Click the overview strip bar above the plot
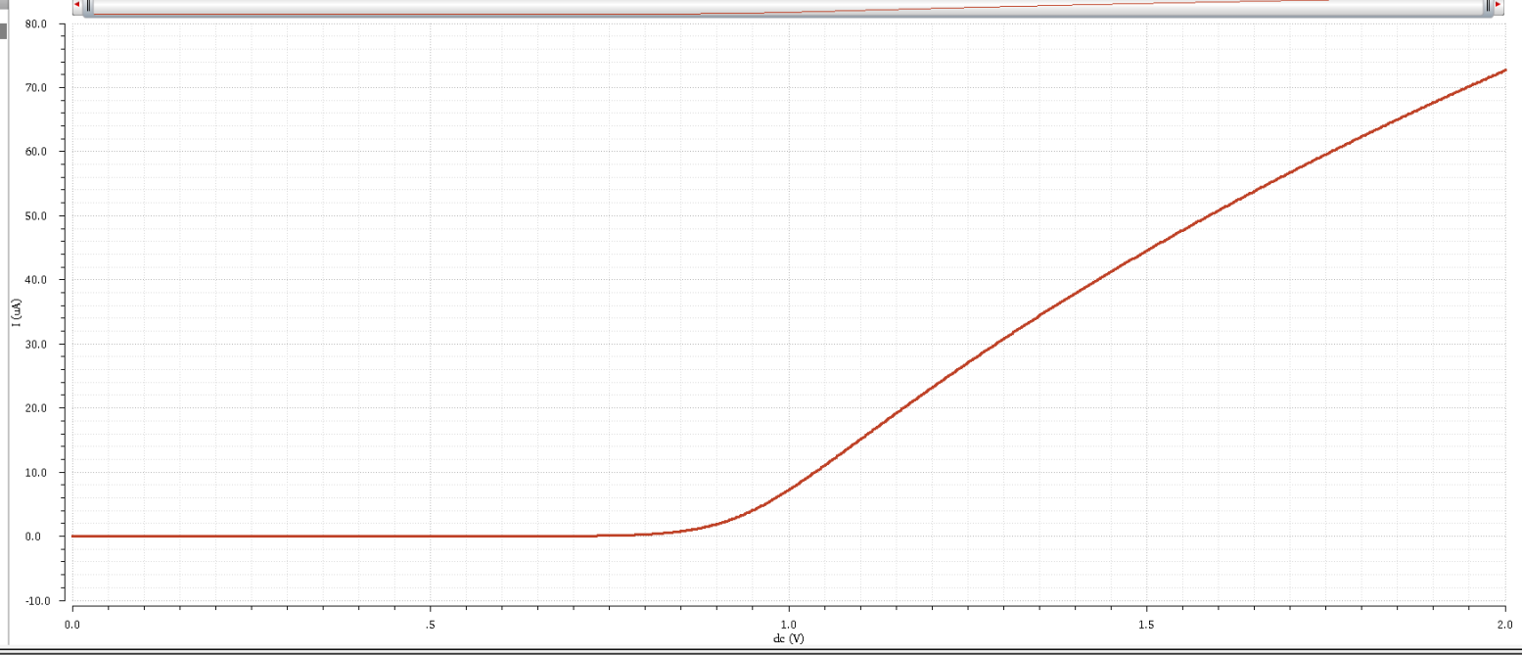Viewport: 1522px width, 655px height. click(788, 7)
